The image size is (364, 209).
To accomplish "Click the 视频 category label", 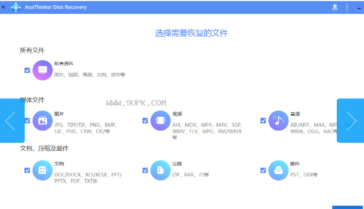I will [x=177, y=114].
